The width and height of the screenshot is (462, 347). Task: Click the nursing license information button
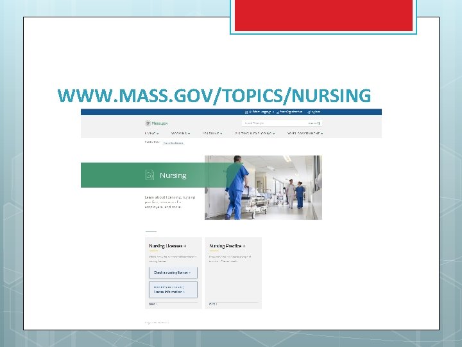tap(173, 289)
